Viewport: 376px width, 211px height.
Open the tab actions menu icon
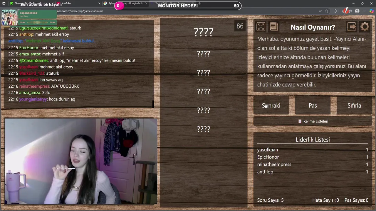click(4, 3)
